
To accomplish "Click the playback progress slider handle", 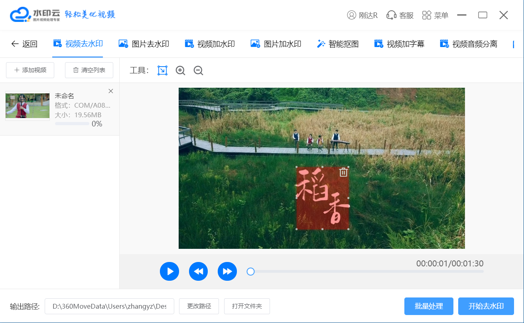I will click(x=250, y=272).
